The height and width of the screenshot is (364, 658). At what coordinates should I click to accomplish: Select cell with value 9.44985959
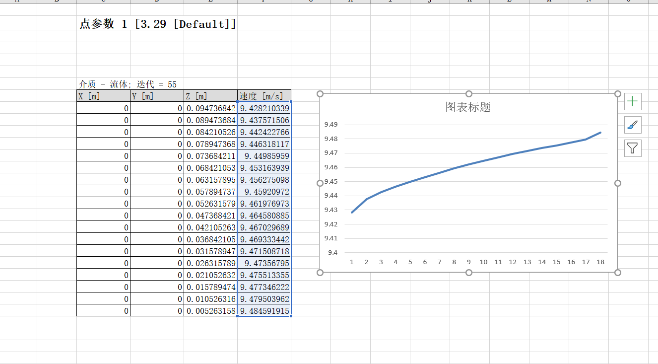click(x=264, y=156)
